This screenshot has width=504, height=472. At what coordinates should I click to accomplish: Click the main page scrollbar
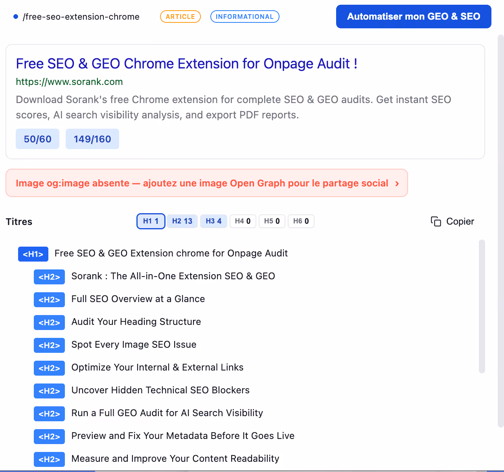pos(501,231)
